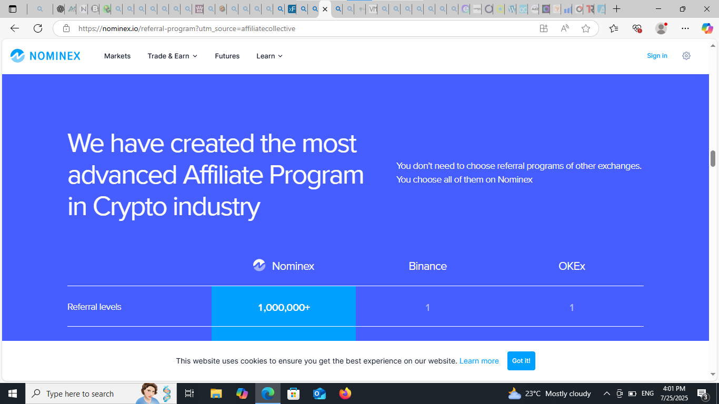719x404 pixels.
Task: Open the notification center icon
Action: pos(703,393)
